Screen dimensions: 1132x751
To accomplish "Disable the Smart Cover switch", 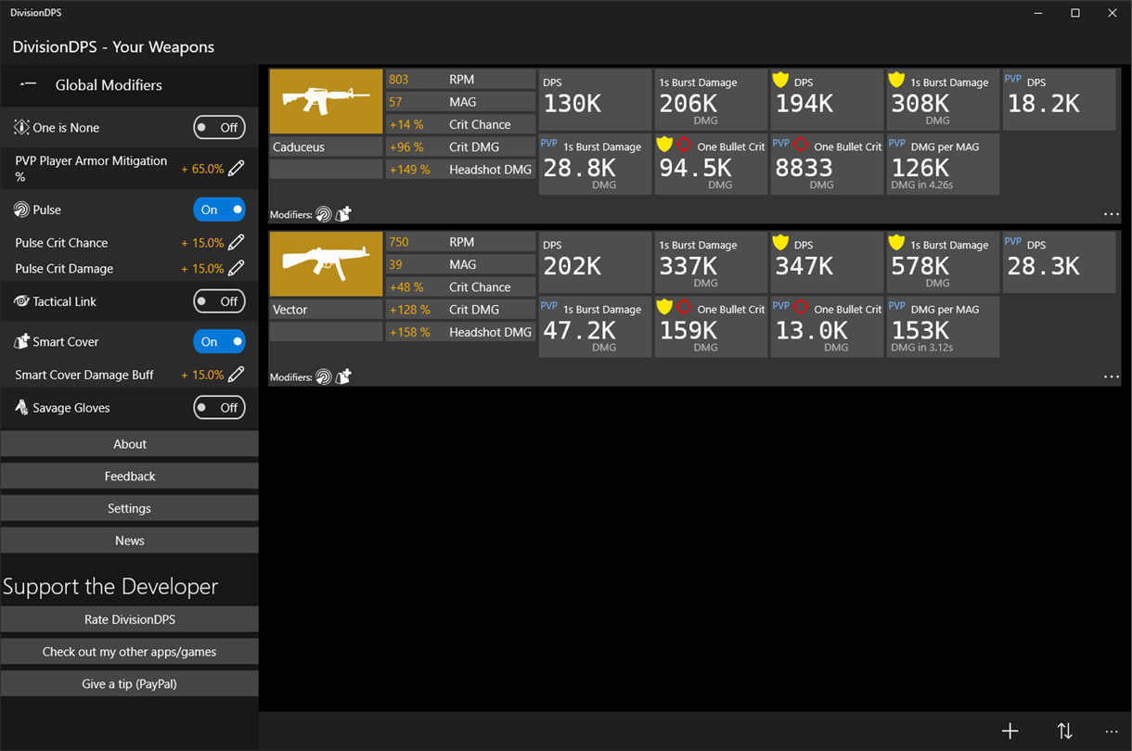I will click(x=219, y=341).
